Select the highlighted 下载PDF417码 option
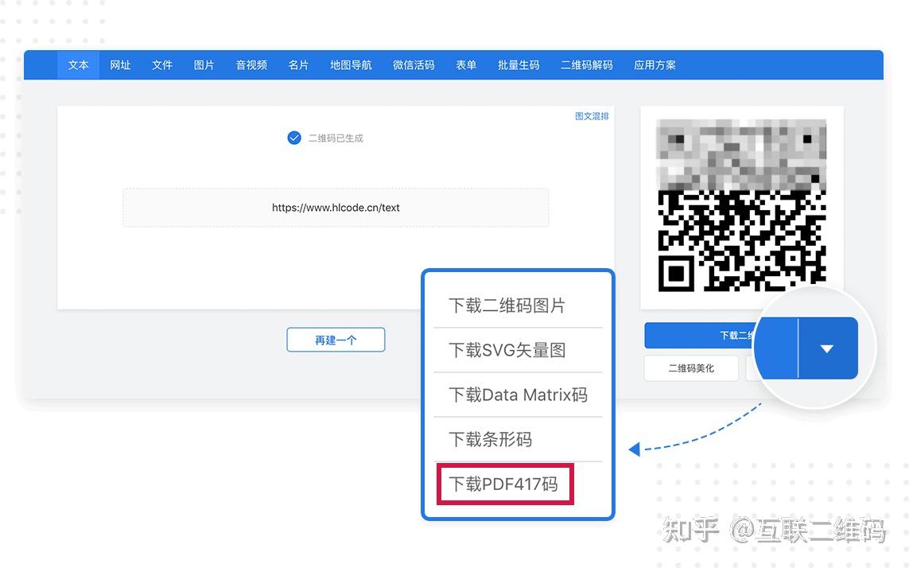Screen dimensions: 909x568 click(504, 483)
